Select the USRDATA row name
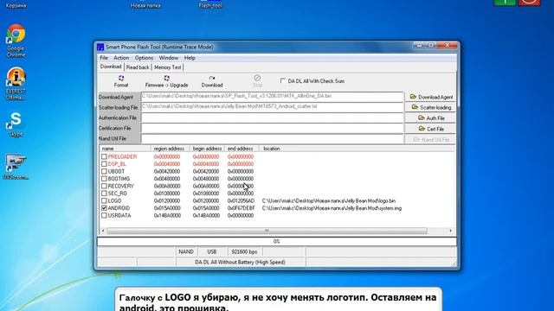 click(x=119, y=215)
